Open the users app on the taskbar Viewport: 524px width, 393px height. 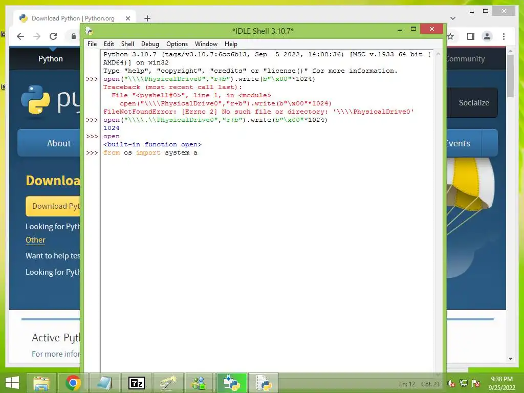coord(200,383)
